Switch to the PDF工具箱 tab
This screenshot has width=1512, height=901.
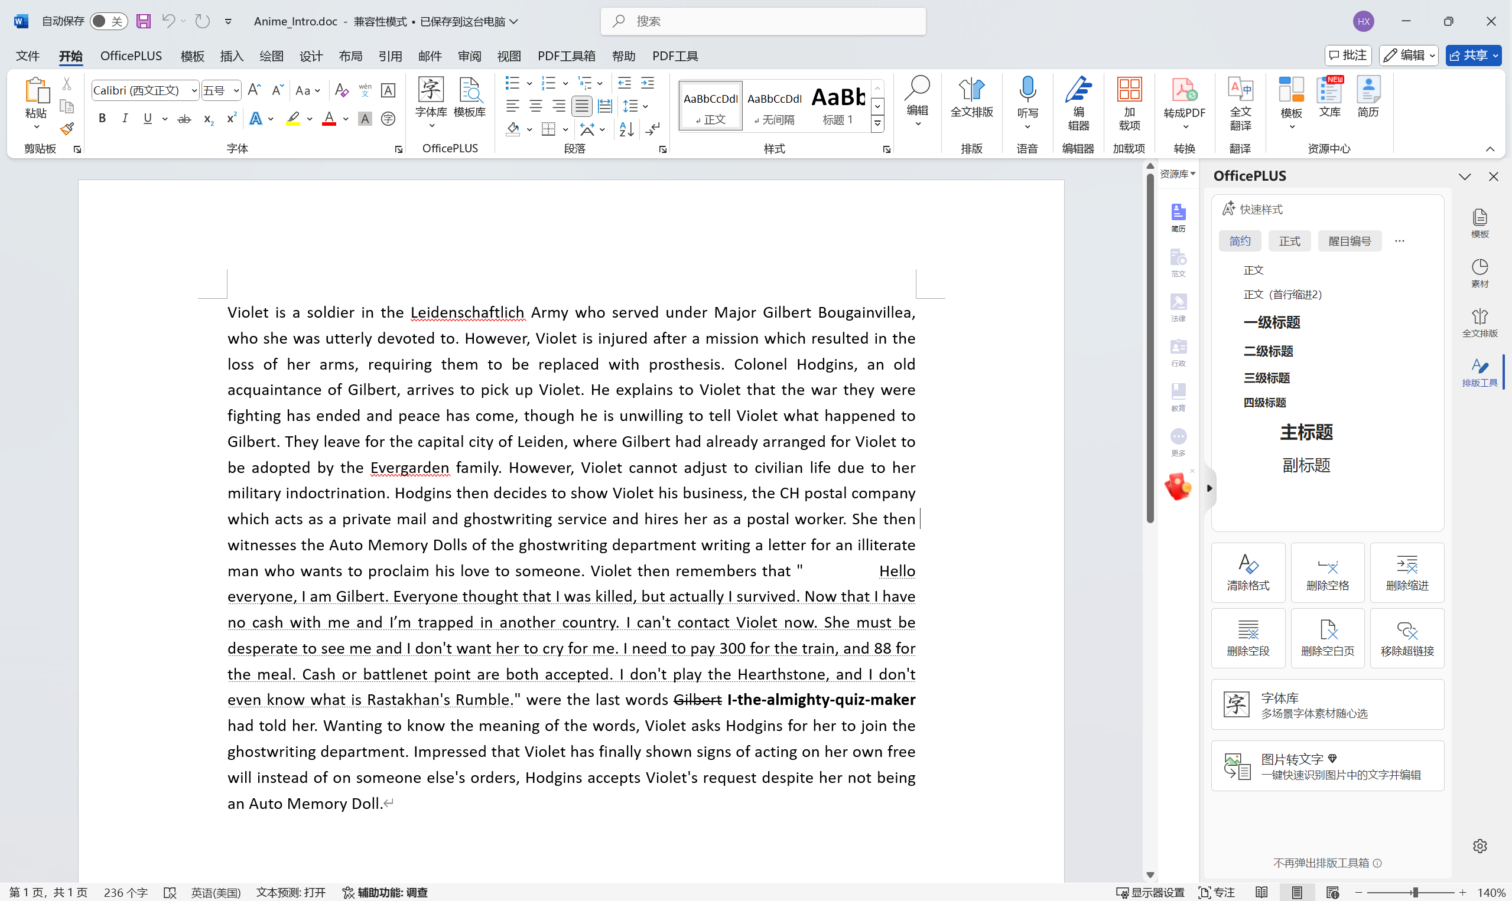click(x=566, y=56)
